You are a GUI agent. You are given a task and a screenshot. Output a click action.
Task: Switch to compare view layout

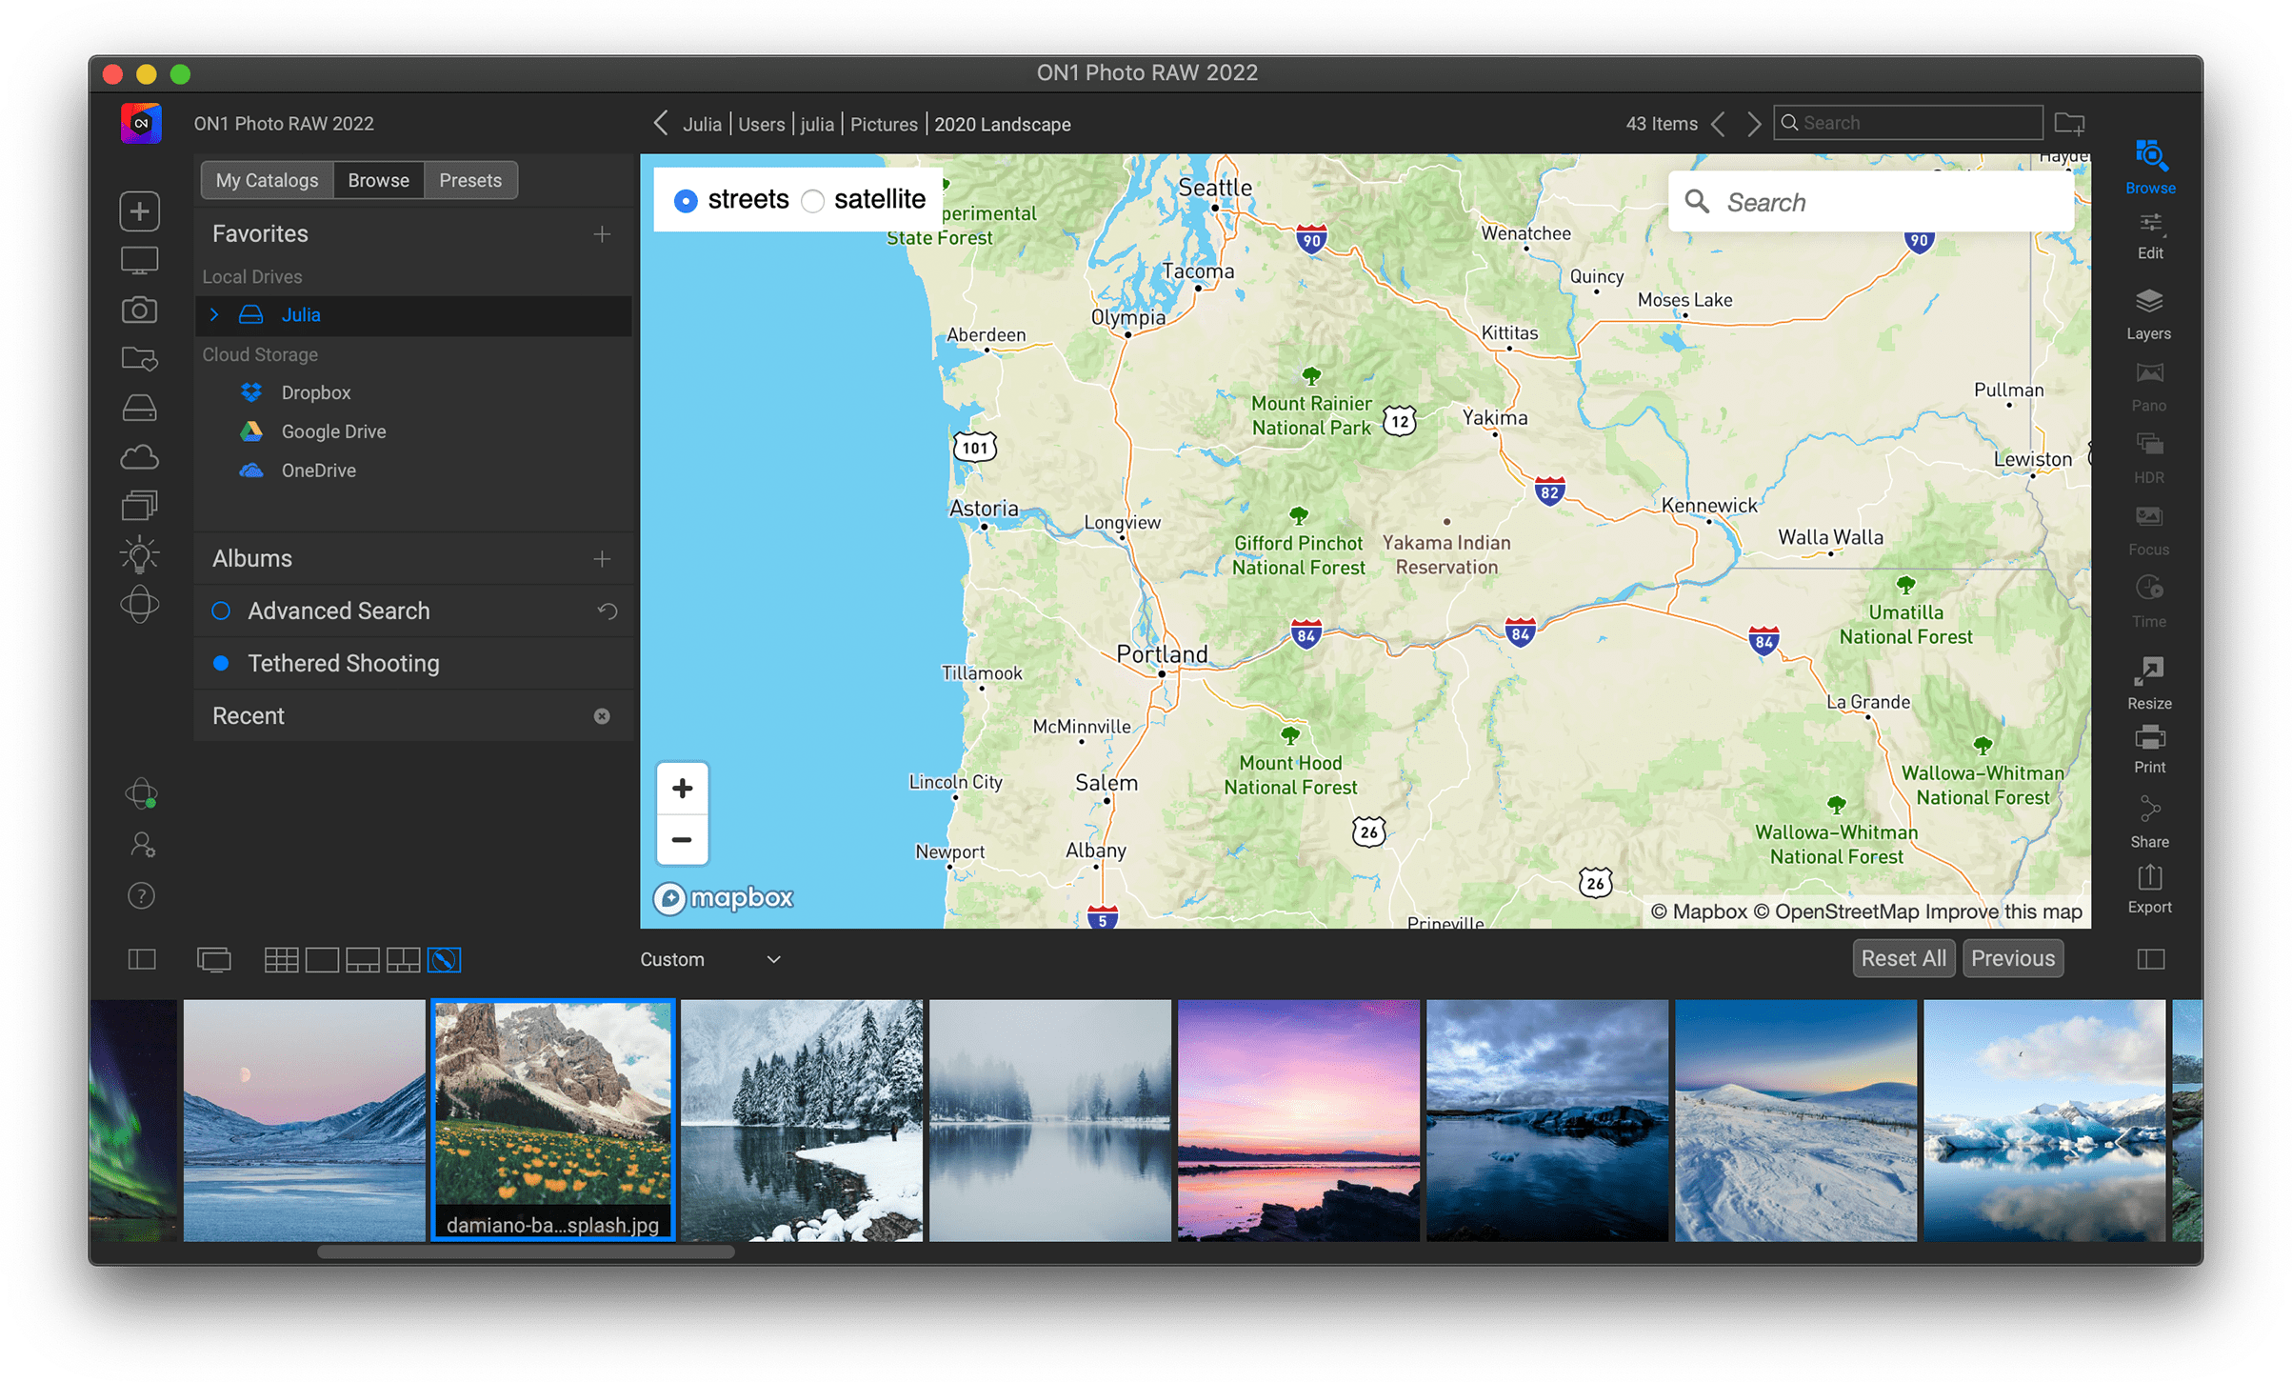[403, 959]
